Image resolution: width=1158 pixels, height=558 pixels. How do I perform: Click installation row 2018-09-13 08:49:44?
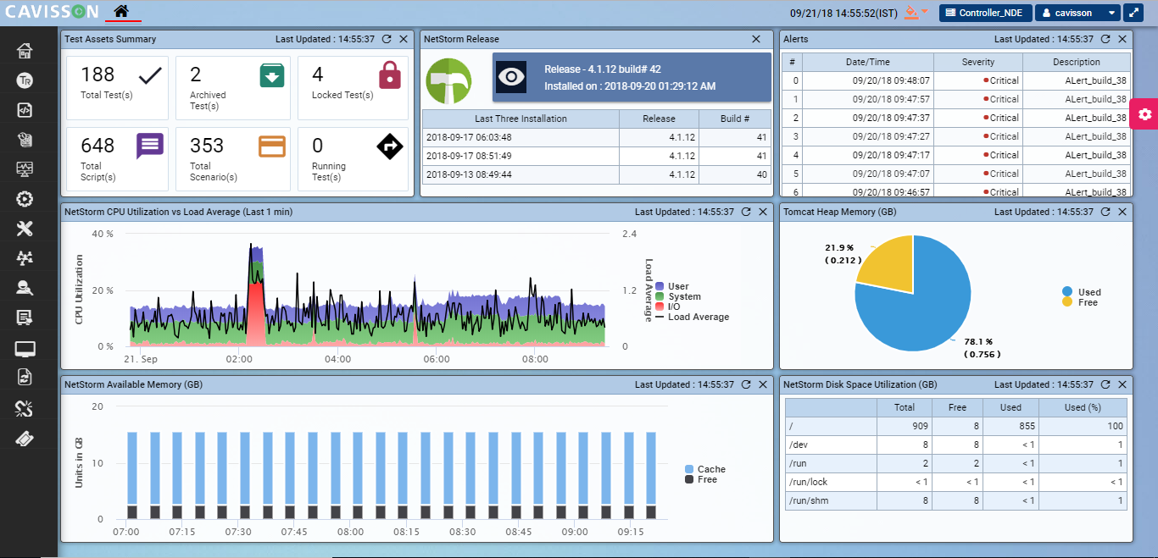pyautogui.click(x=597, y=174)
